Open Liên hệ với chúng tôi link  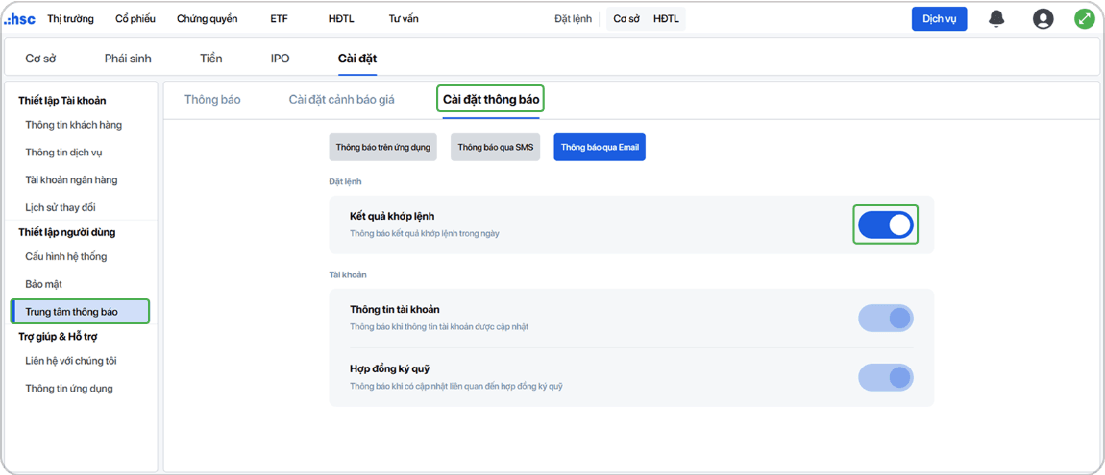point(71,360)
